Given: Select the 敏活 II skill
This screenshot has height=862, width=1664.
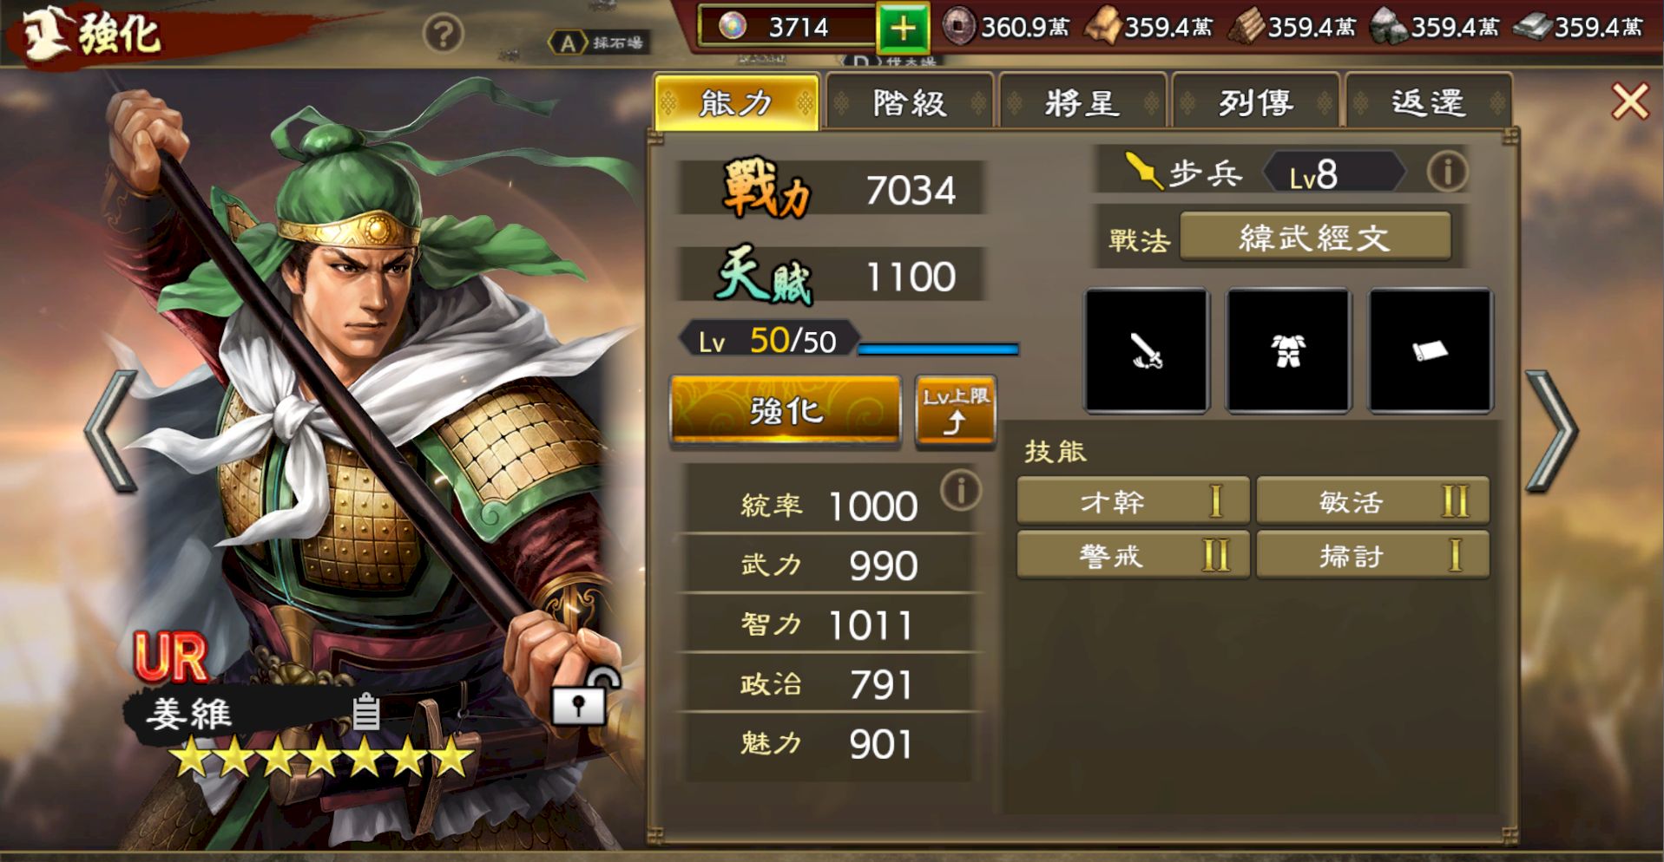Looking at the screenshot, I should [1372, 501].
